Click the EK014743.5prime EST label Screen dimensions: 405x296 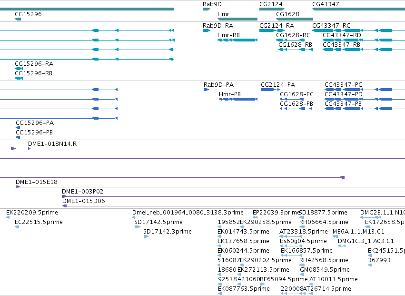243,232
